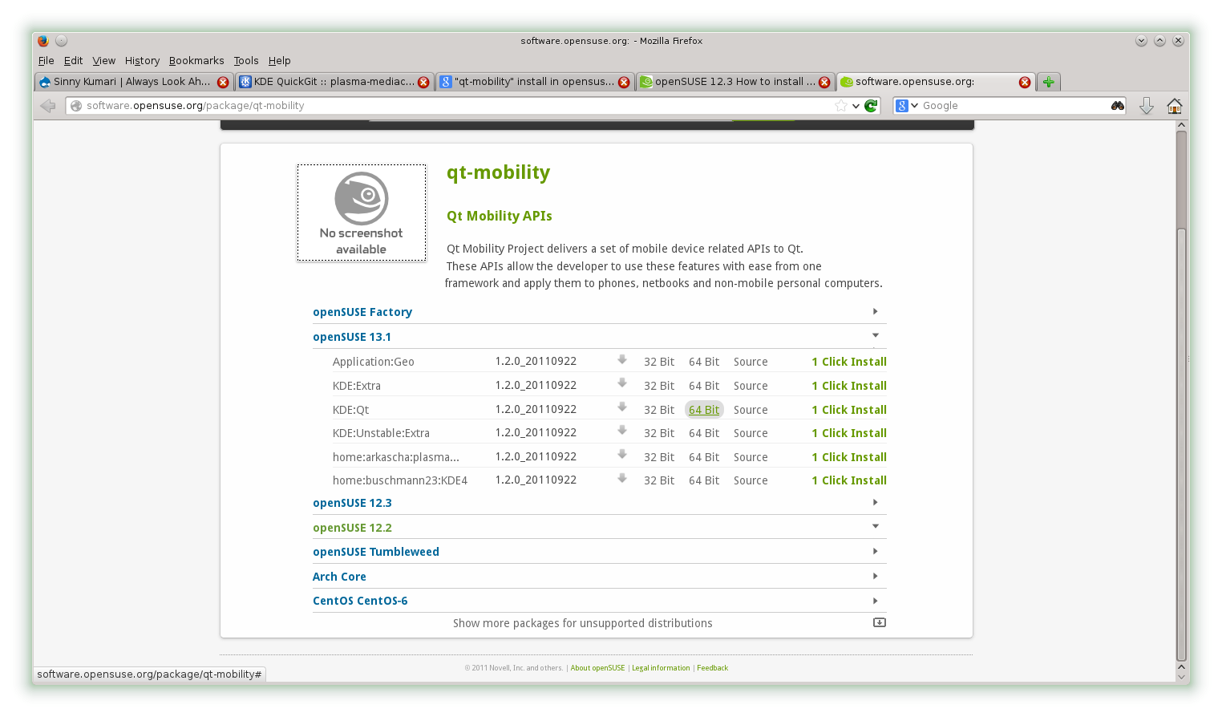1222x717 pixels.
Task: Click the No screenshot available thumbnail
Action: coord(362,213)
